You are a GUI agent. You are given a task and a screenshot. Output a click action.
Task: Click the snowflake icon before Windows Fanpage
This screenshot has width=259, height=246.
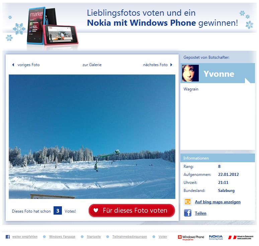[44, 237]
